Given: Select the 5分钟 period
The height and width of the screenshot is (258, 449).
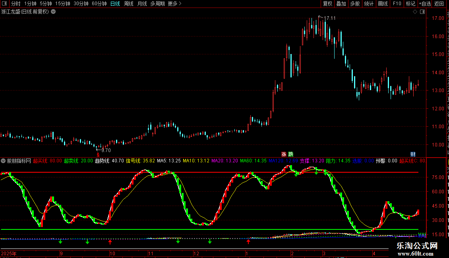Looking at the screenshot, I should [x=46, y=4].
